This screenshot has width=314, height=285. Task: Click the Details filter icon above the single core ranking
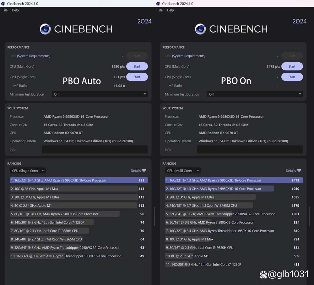click(144, 171)
